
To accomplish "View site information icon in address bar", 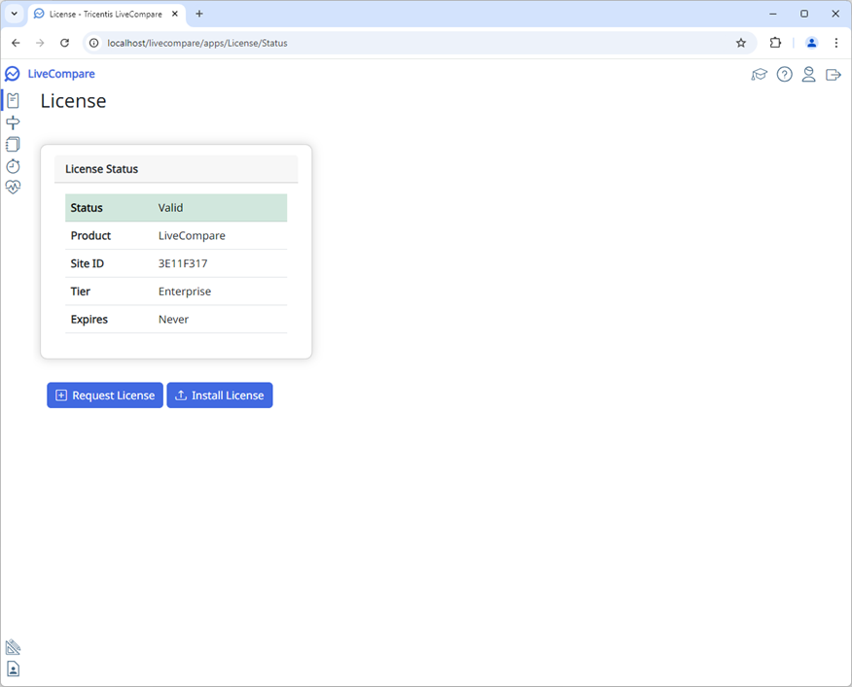I will (x=94, y=43).
